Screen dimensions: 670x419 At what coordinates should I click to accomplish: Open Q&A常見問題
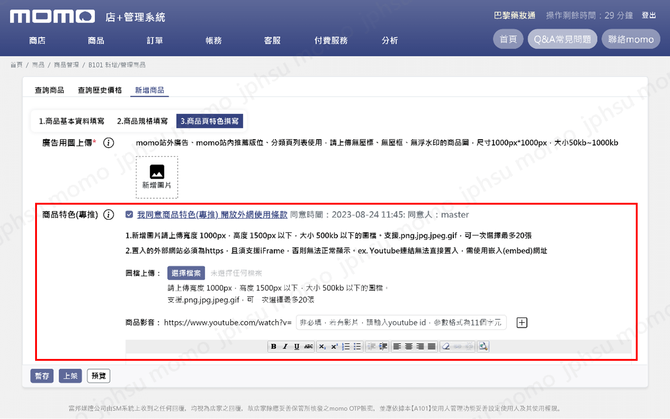pyautogui.click(x=562, y=39)
